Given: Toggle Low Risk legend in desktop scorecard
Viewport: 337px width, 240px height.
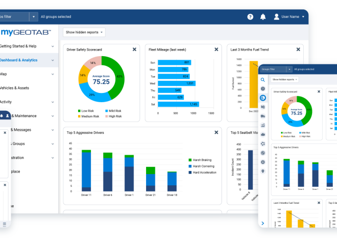Looking at the screenshot, I should (86, 111).
